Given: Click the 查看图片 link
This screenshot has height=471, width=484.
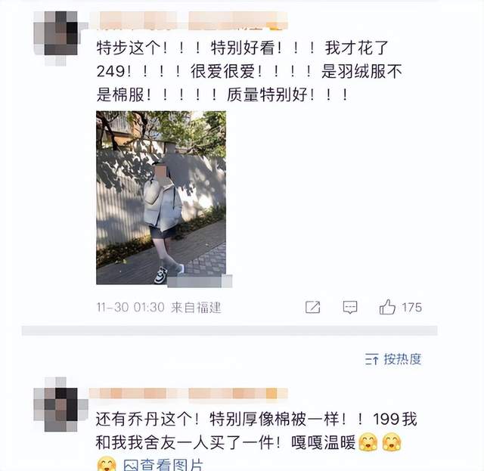Looking at the screenshot, I should 172,465.
